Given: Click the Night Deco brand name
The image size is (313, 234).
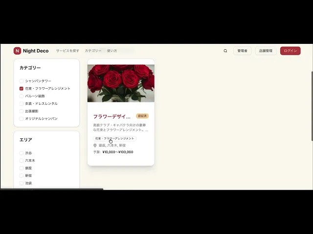Looking at the screenshot, I should [x=36, y=51].
